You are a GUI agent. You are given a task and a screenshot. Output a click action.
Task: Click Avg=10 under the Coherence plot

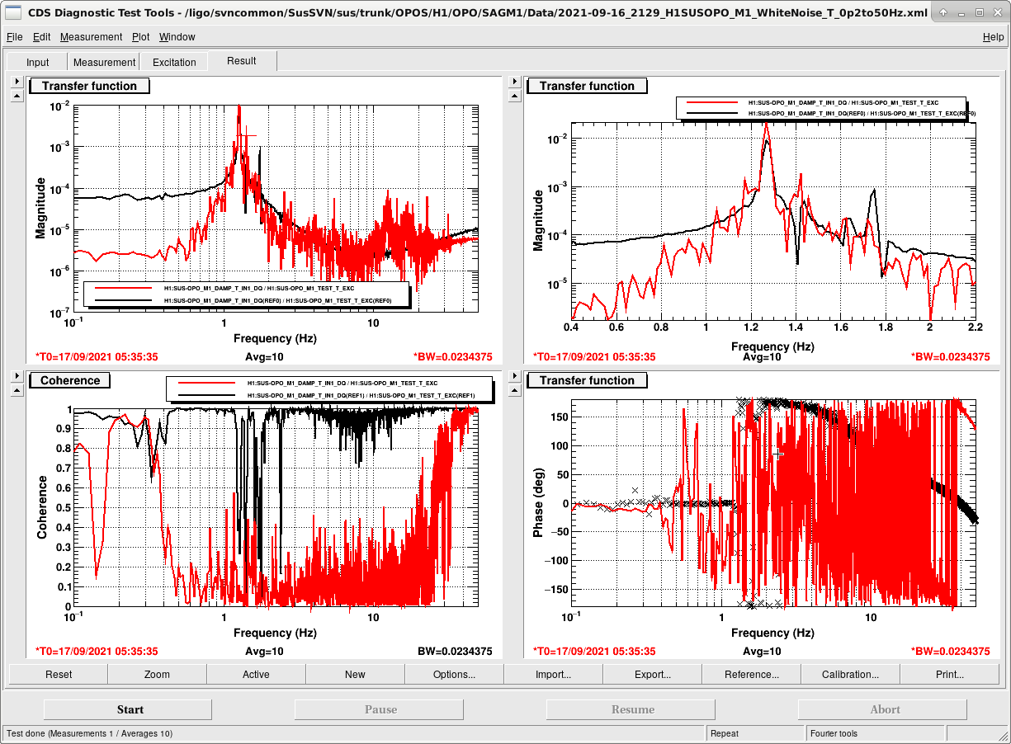coord(264,652)
